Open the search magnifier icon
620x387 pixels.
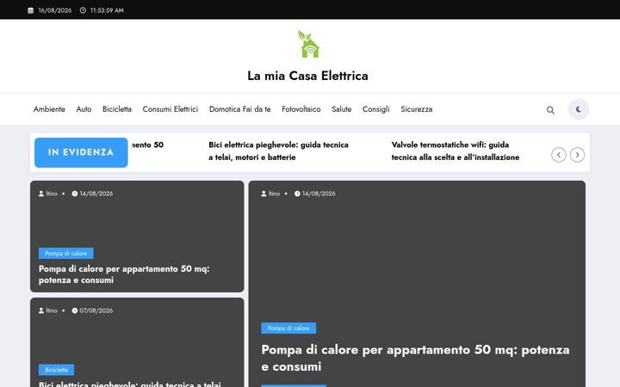pos(550,110)
